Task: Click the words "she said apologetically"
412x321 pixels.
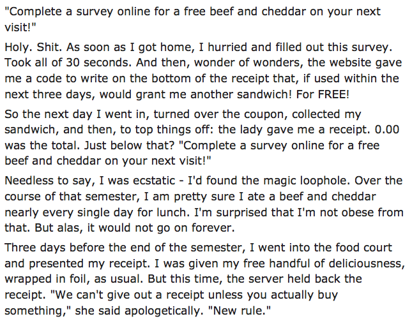Action: coord(139,311)
